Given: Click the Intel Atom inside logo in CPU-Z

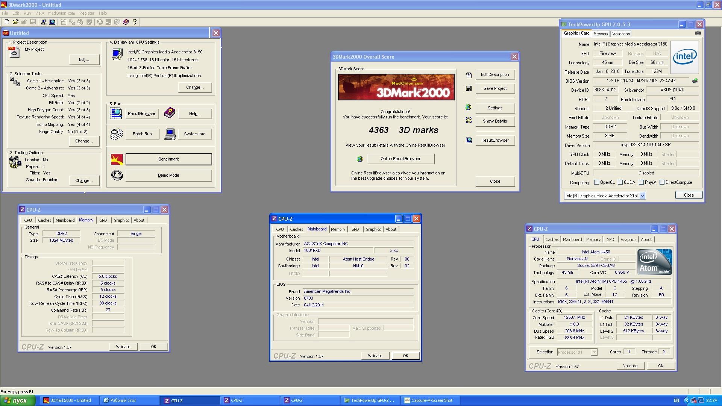Looking at the screenshot, I should pos(655,262).
